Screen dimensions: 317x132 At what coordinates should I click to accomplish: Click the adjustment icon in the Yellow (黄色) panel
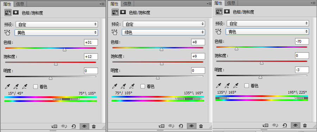[x=8, y=13]
